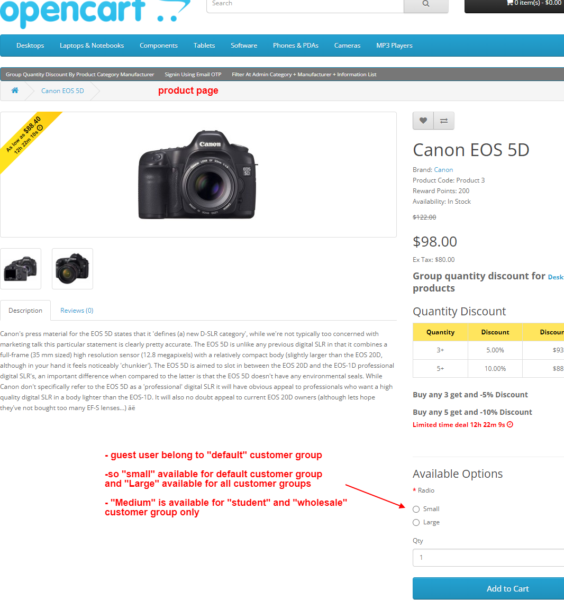This screenshot has width=564, height=600.
Task: Expand Laptops & Notebooks category menu
Action: point(92,45)
